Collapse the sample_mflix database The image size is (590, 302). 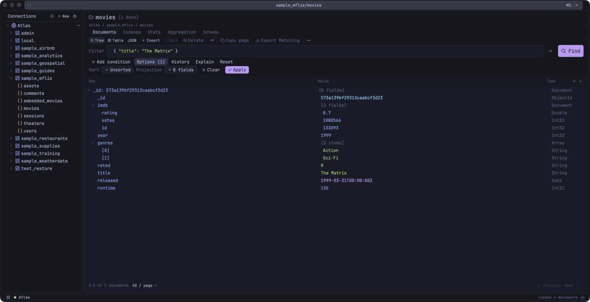[11, 78]
